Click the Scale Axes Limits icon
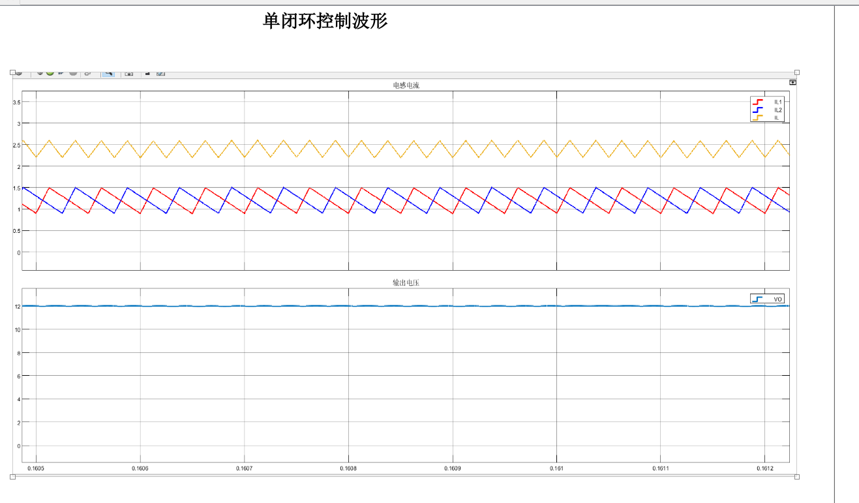 129,73
